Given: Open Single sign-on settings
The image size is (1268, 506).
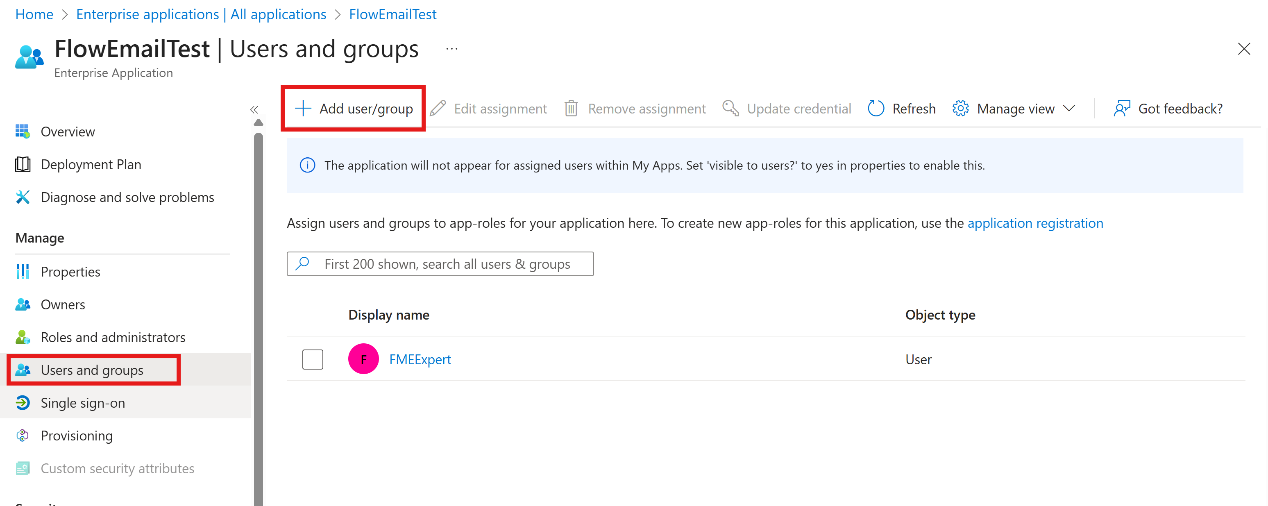Looking at the screenshot, I should (x=82, y=403).
